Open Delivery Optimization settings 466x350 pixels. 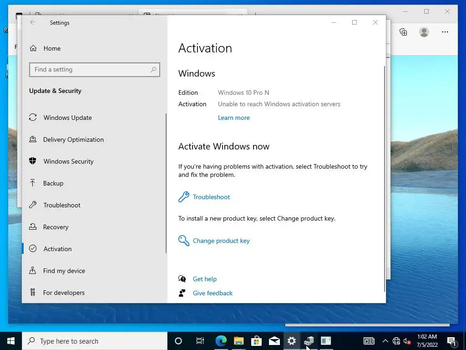(66, 139)
